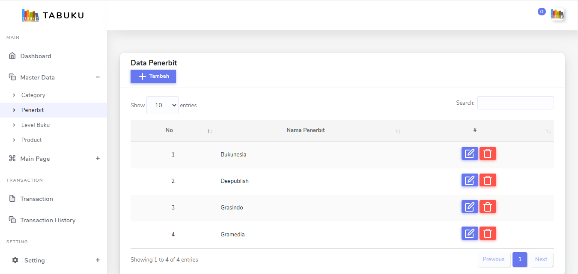Select page 1 in pagination
Image resolution: width=578 pixels, height=274 pixels.
[x=519, y=259]
